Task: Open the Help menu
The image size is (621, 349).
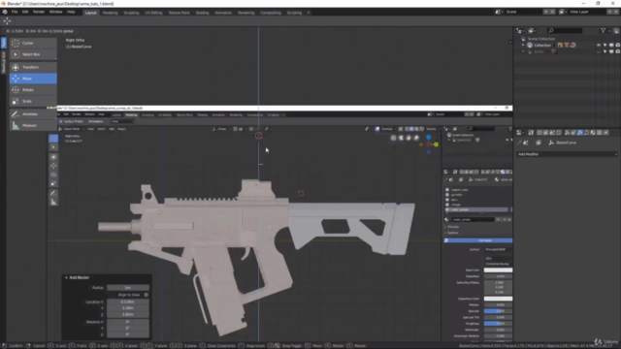Action: click(x=71, y=12)
